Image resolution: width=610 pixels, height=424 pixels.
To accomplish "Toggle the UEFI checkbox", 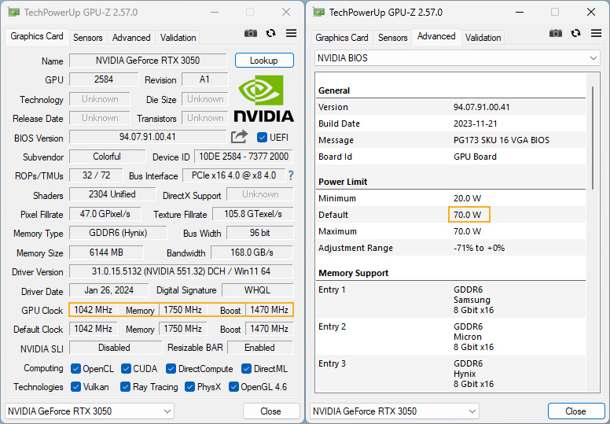I will (262, 137).
